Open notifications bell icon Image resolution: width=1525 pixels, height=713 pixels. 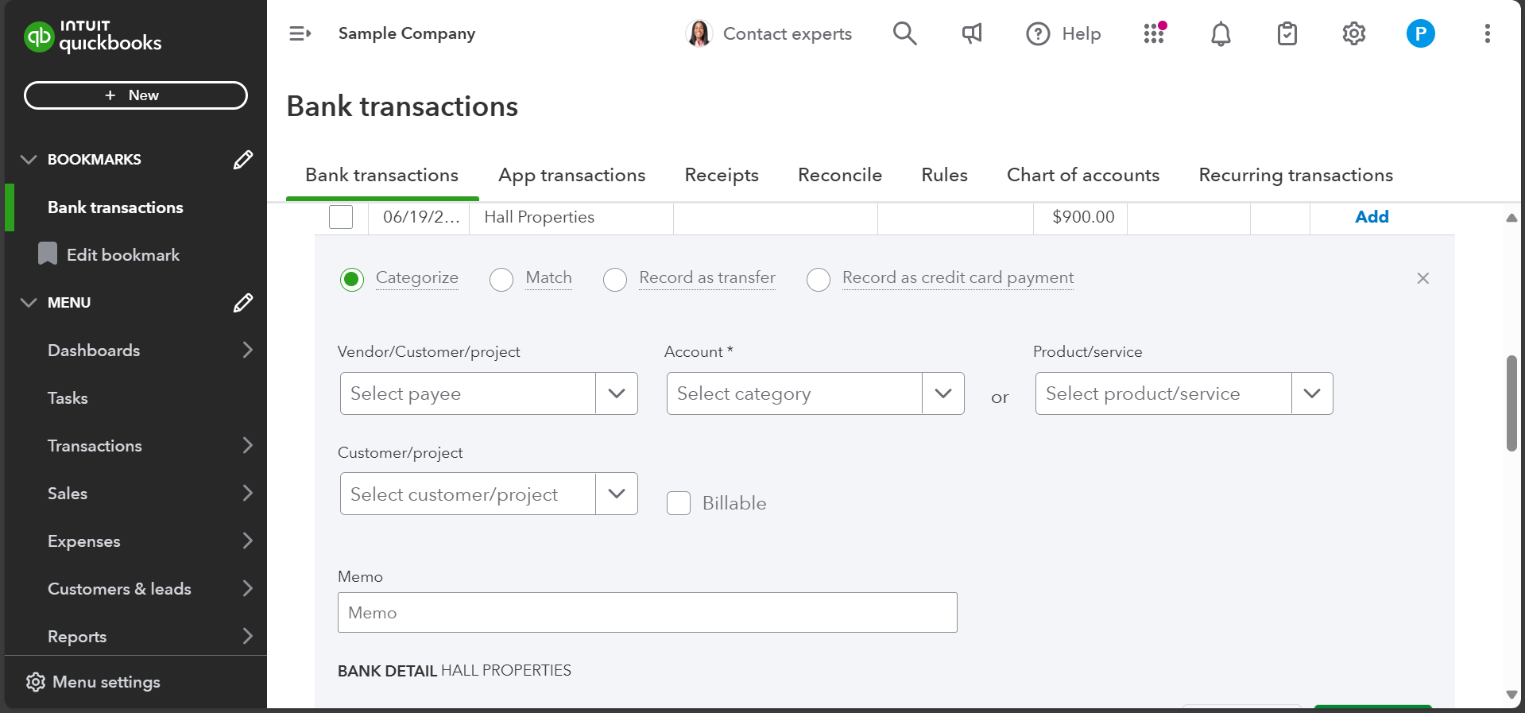click(x=1221, y=34)
